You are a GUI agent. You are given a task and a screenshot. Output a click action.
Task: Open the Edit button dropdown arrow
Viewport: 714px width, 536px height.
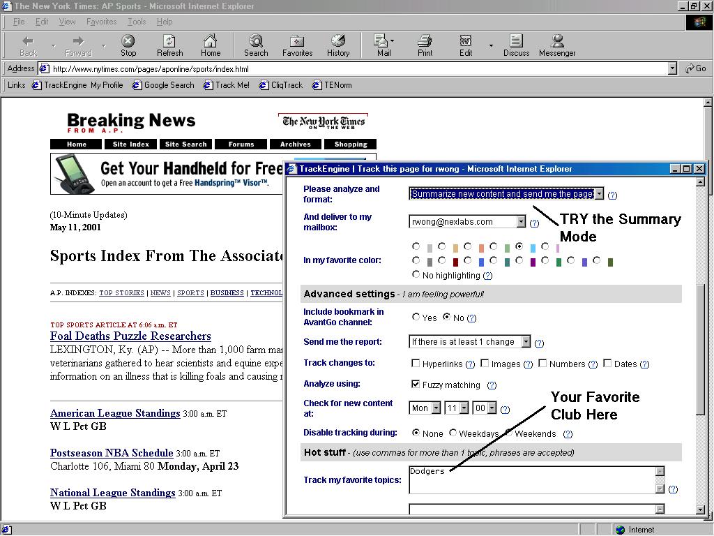click(491, 45)
